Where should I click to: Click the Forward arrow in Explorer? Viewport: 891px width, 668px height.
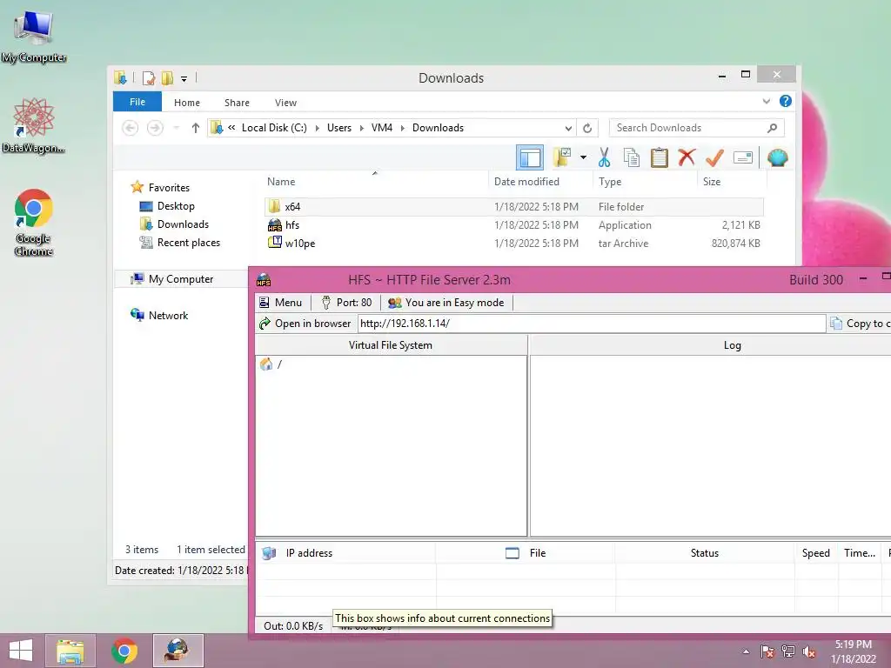pyautogui.click(x=155, y=128)
